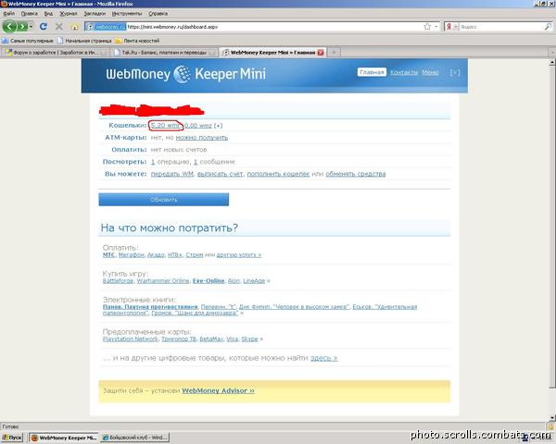The height and width of the screenshot is (444, 556).
Task: Click the search magnifier icon
Action: (x=548, y=27)
